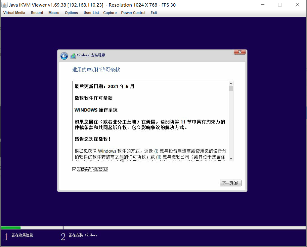Open the Virtual Media menu
The height and width of the screenshot is (247, 307).
click(x=14, y=13)
